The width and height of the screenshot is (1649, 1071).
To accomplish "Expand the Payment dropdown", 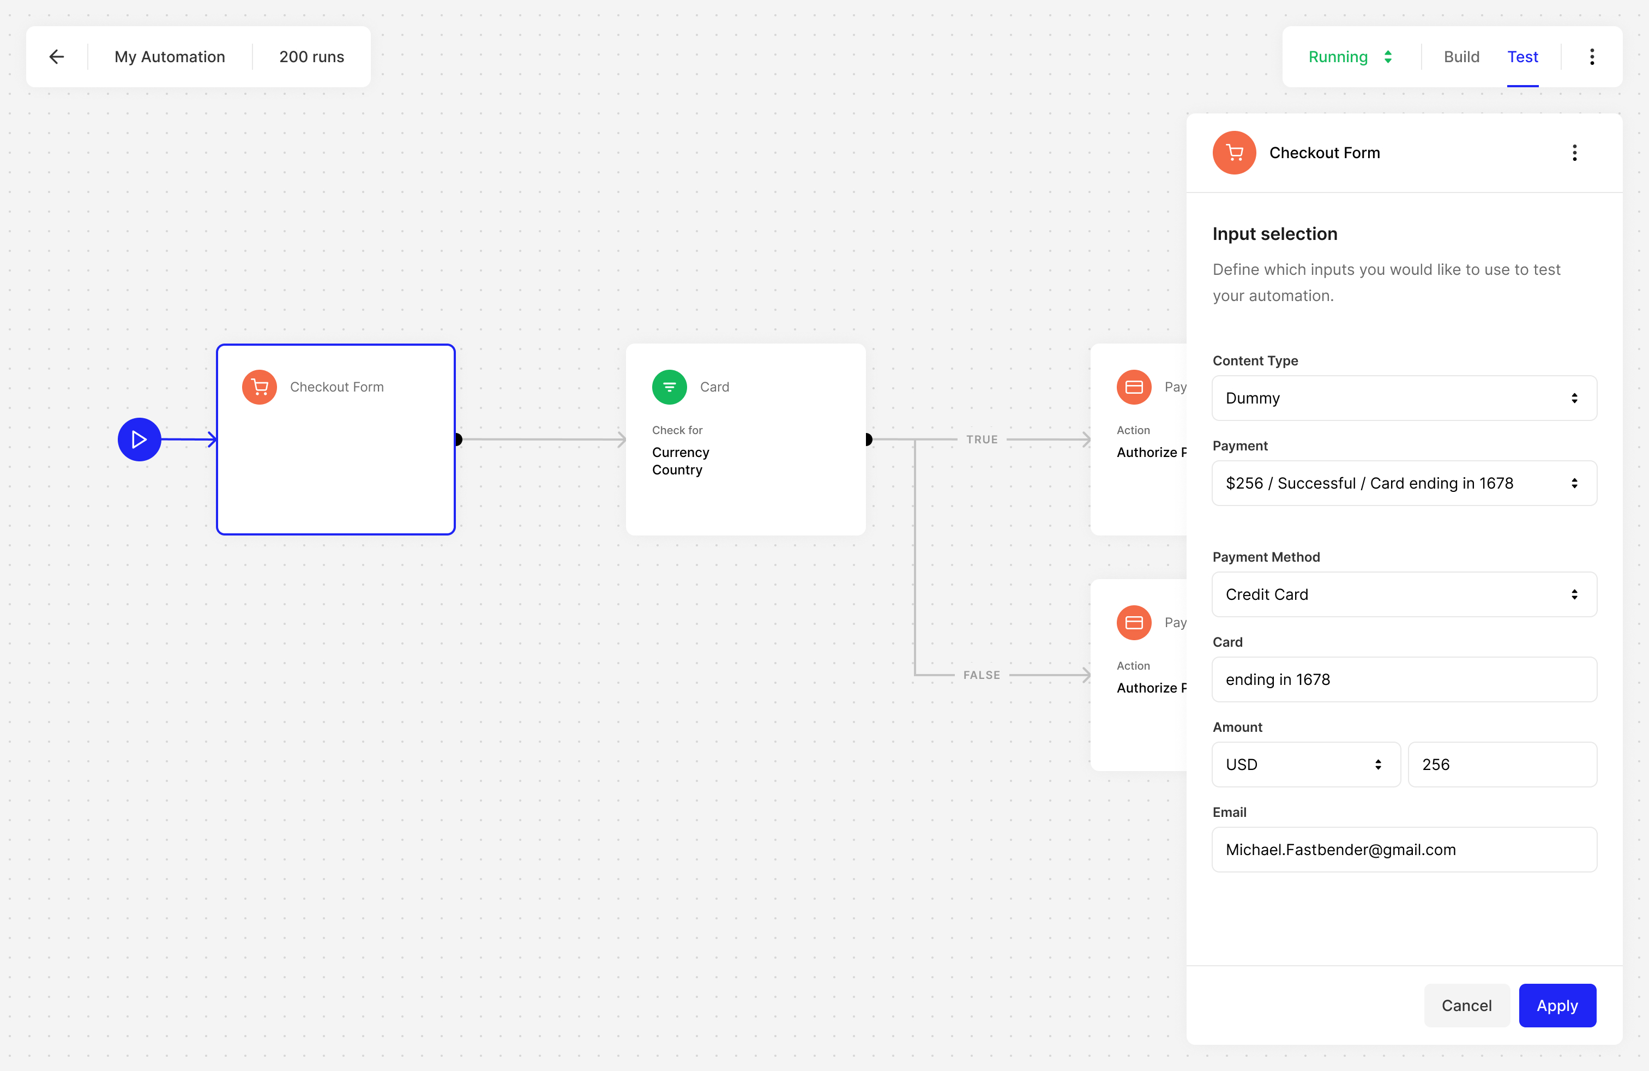I will point(1404,483).
